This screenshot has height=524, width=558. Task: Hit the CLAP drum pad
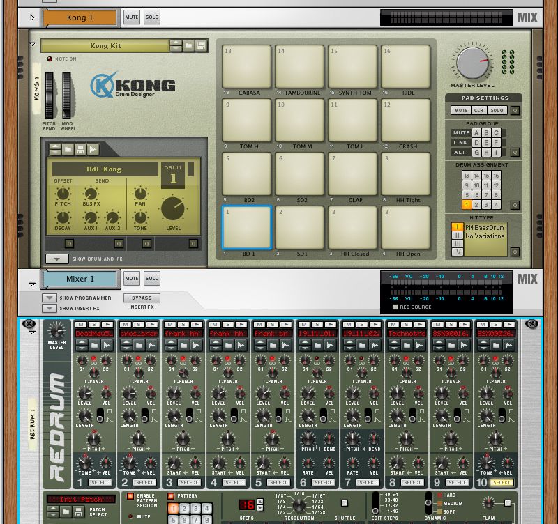[353, 174]
